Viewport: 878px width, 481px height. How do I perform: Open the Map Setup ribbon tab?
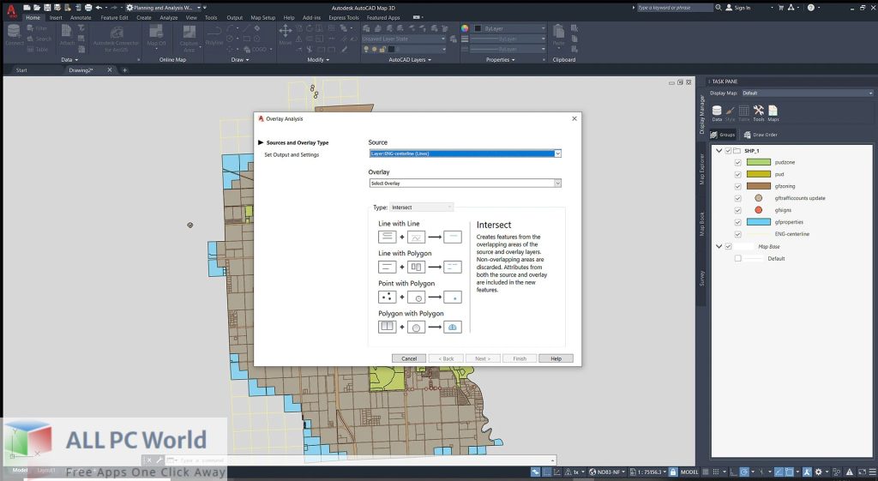coord(262,17)
